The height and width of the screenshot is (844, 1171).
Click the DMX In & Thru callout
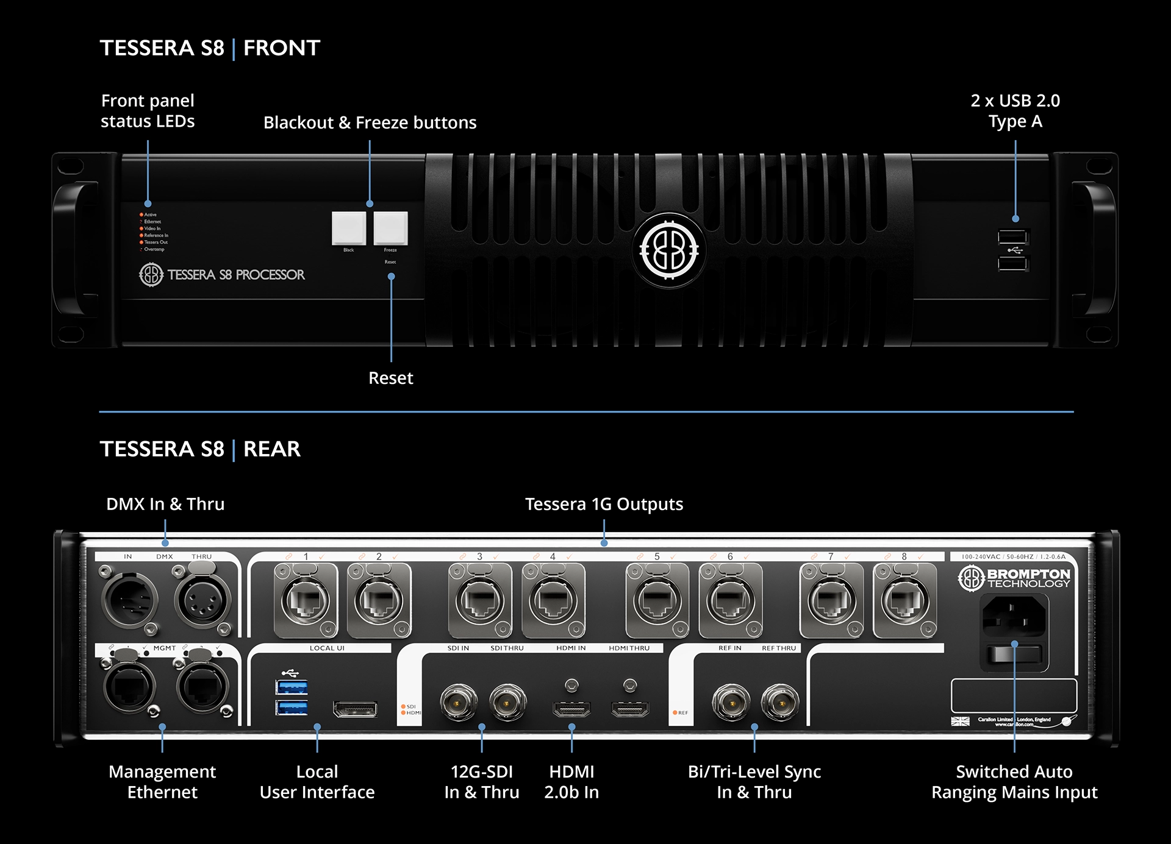[165, 504]
